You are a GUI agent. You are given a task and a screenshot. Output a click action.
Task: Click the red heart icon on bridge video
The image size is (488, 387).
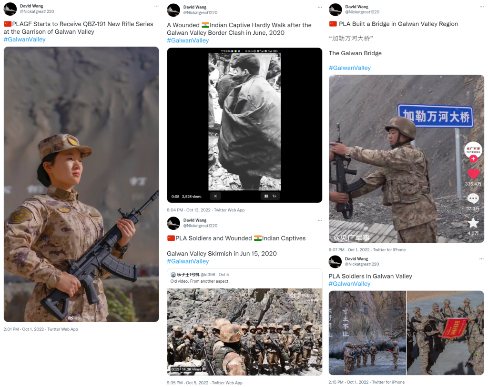coord(473,173)
